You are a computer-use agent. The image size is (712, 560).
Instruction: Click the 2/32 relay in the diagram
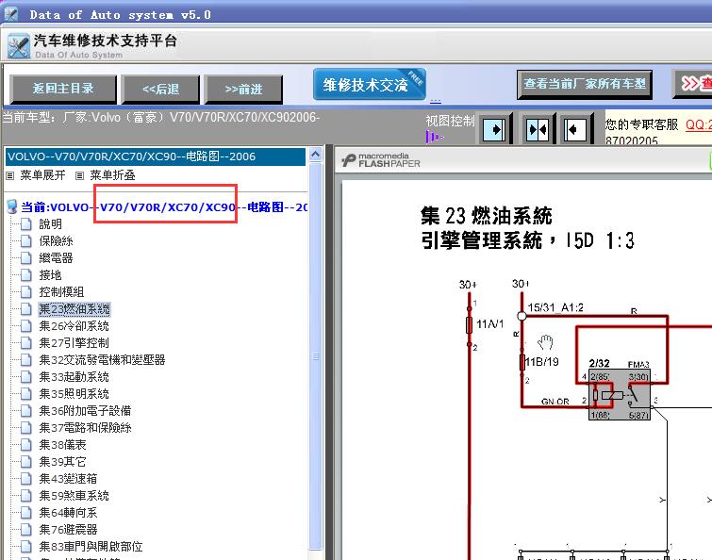click(620, 394)
